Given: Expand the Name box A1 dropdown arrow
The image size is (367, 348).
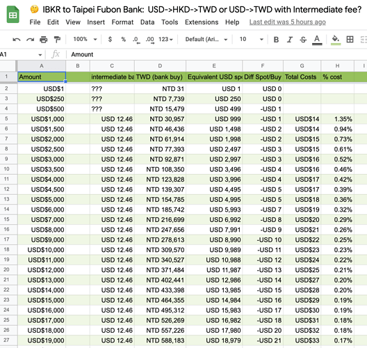Looking at the screenshot, I should tap(40, 55).
